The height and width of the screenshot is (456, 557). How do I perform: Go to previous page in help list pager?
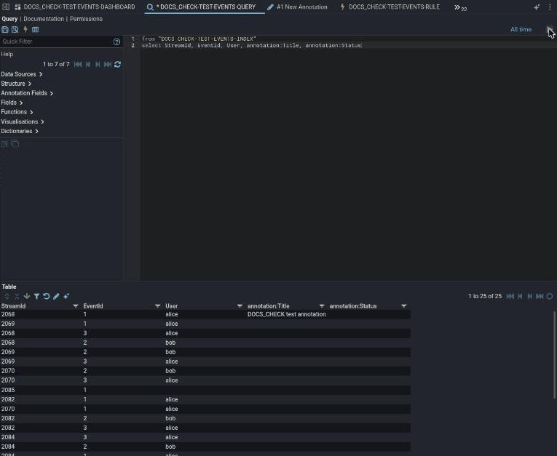(88, 64)
